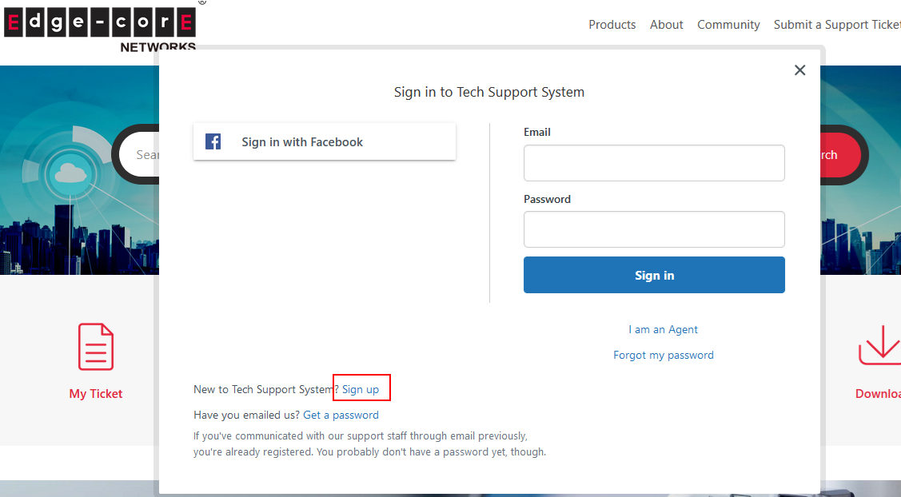The height and width of the screenshot is (497, 901).
Task: Click the Facebook logo icon
Action: pos(213,141)
